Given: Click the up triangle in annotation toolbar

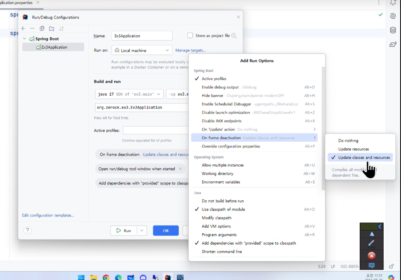Looking at the screenshot, I should point(372,234).
